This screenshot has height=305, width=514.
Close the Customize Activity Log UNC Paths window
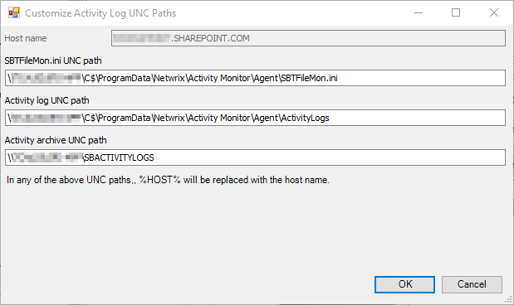pos(494,12)
